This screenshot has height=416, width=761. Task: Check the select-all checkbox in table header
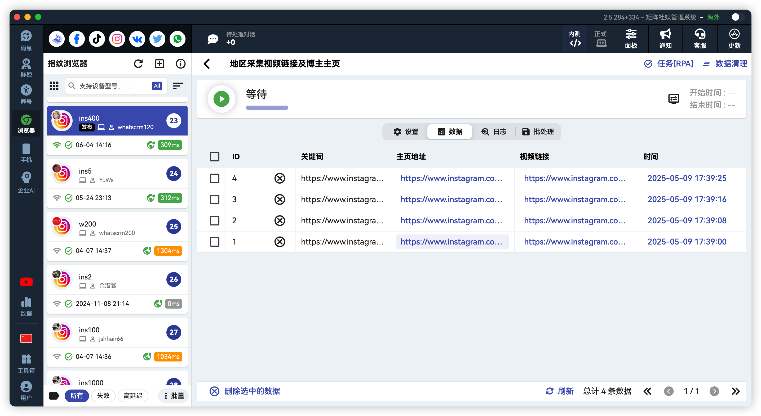[x=214, y=157]
